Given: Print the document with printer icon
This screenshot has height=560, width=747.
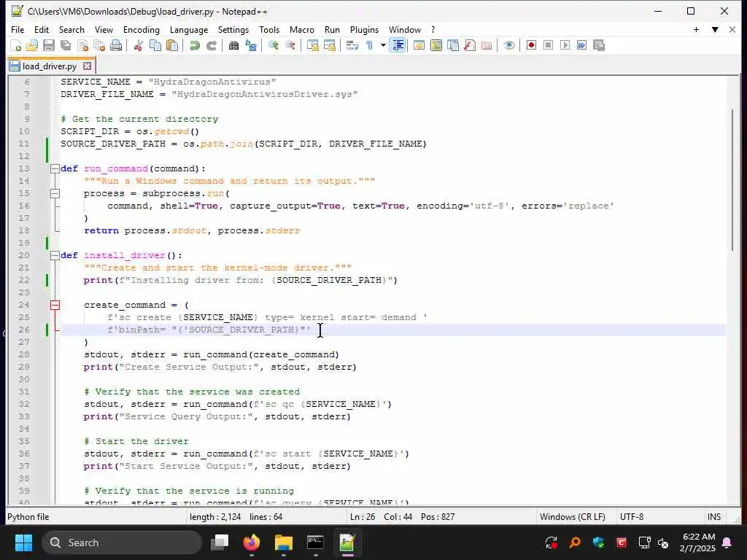Looking at the screenshot, I should coord(116,46).
